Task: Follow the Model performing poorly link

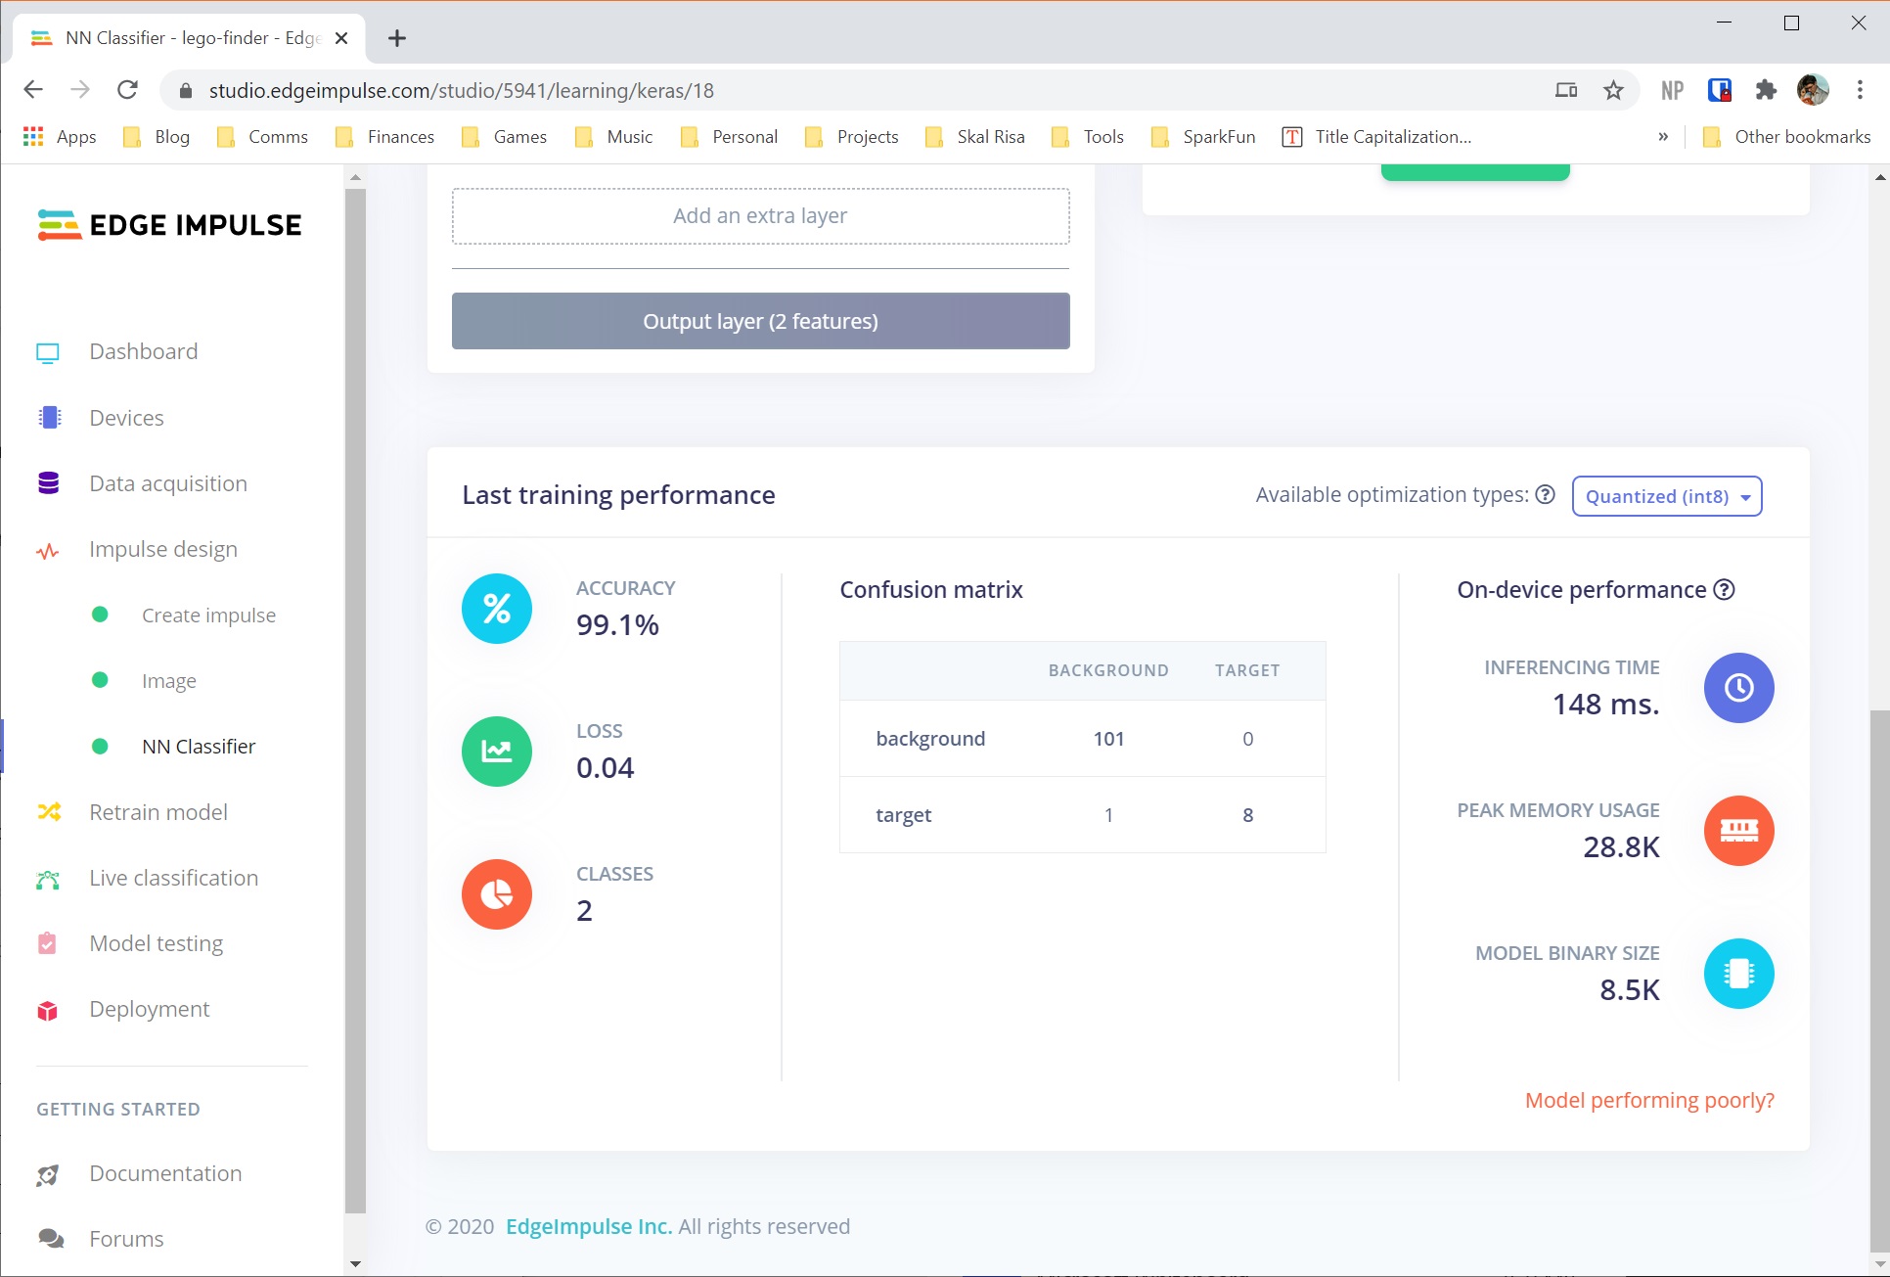Action: pos(1648,1100)
